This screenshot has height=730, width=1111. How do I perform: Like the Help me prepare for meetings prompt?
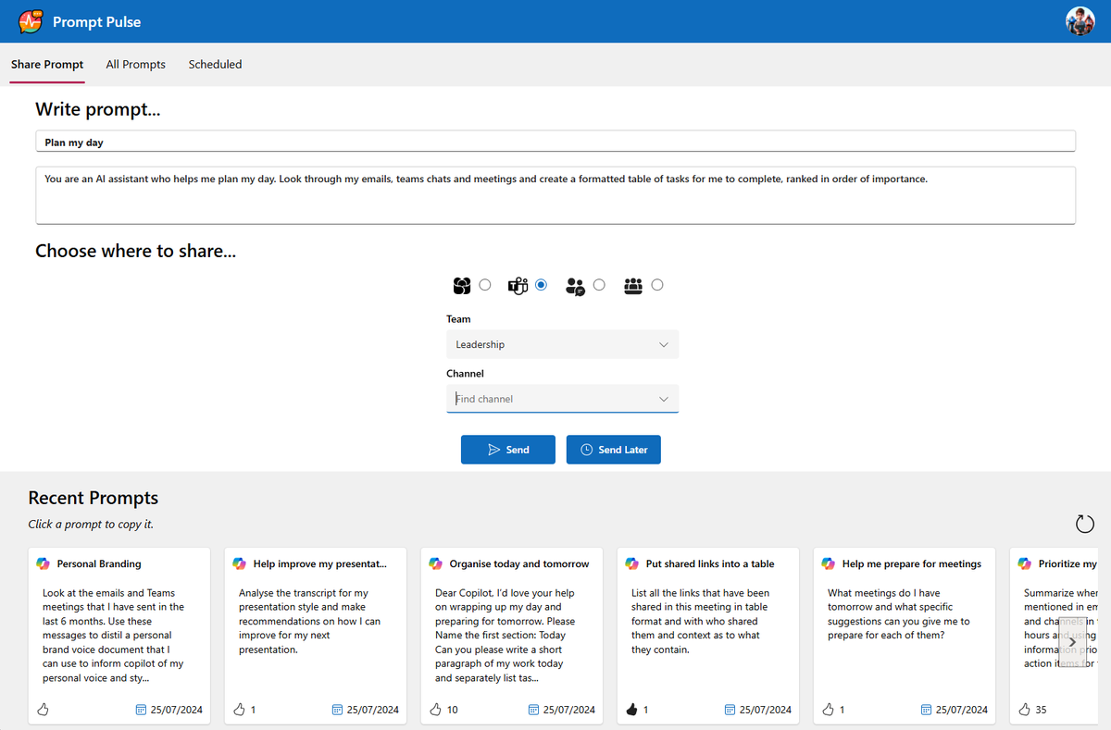[x=828, y=710]
